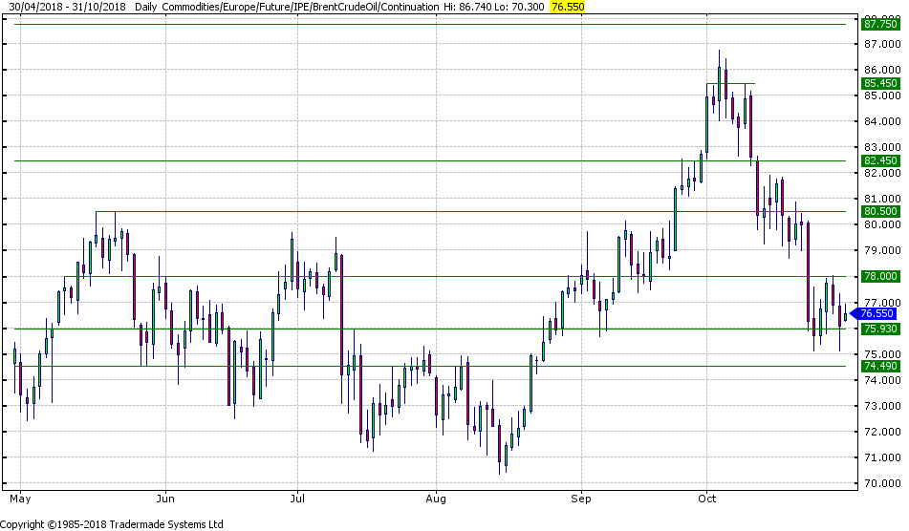Click the green 78.000 price level tag

880,276
